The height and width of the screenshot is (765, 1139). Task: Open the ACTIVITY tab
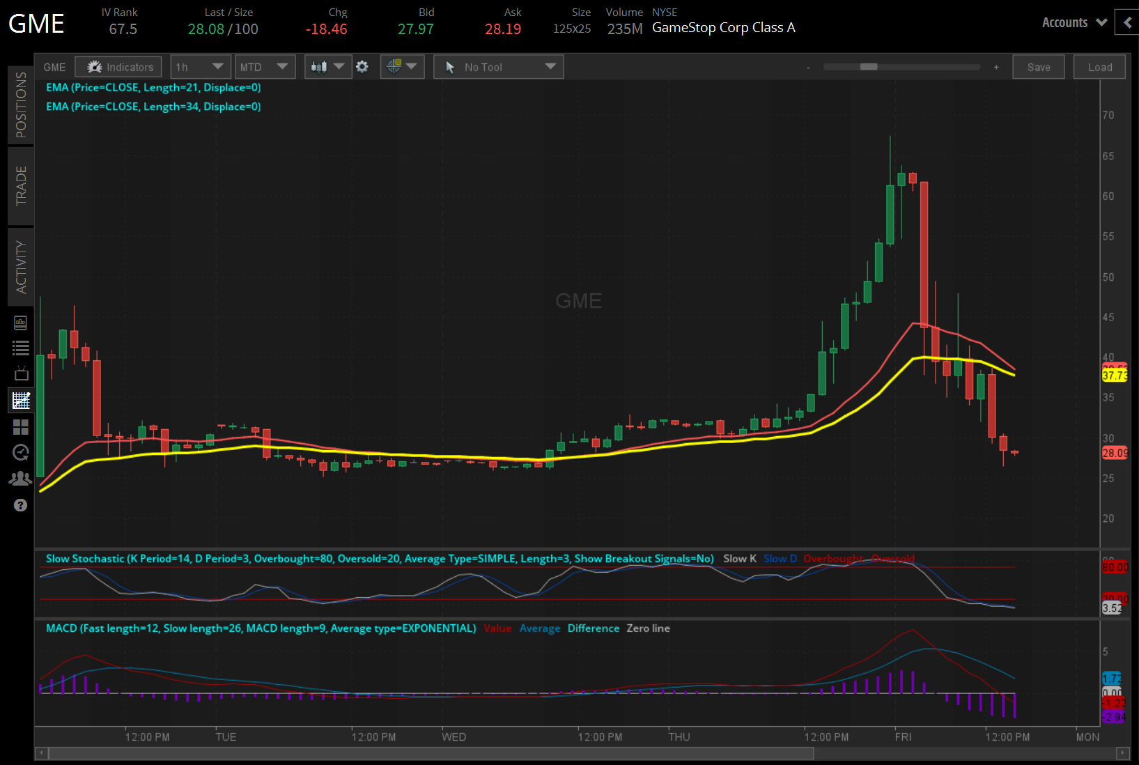20,267
